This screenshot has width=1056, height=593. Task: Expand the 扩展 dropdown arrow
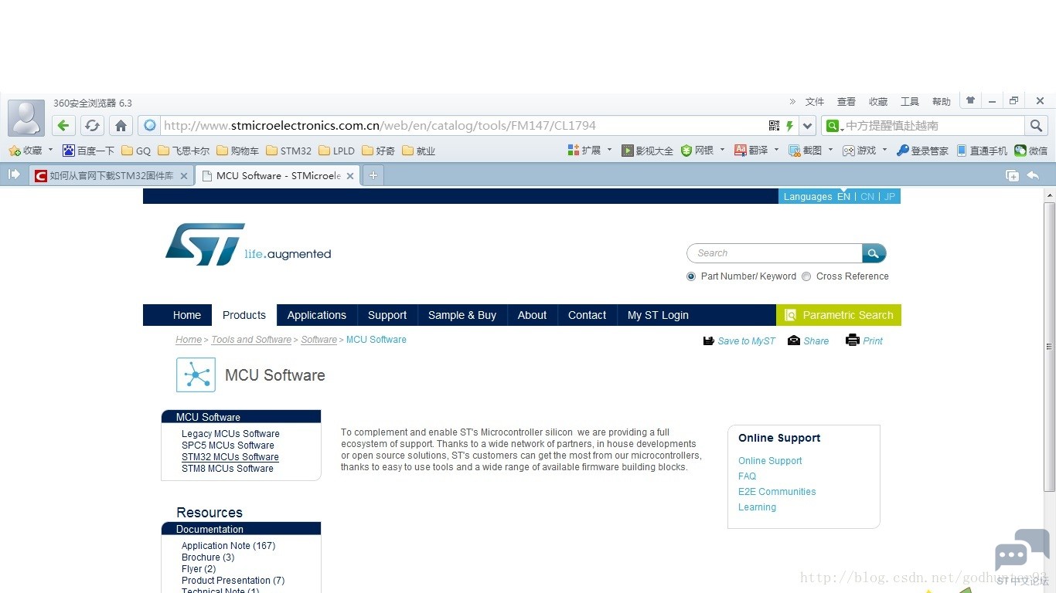point(609,150)
